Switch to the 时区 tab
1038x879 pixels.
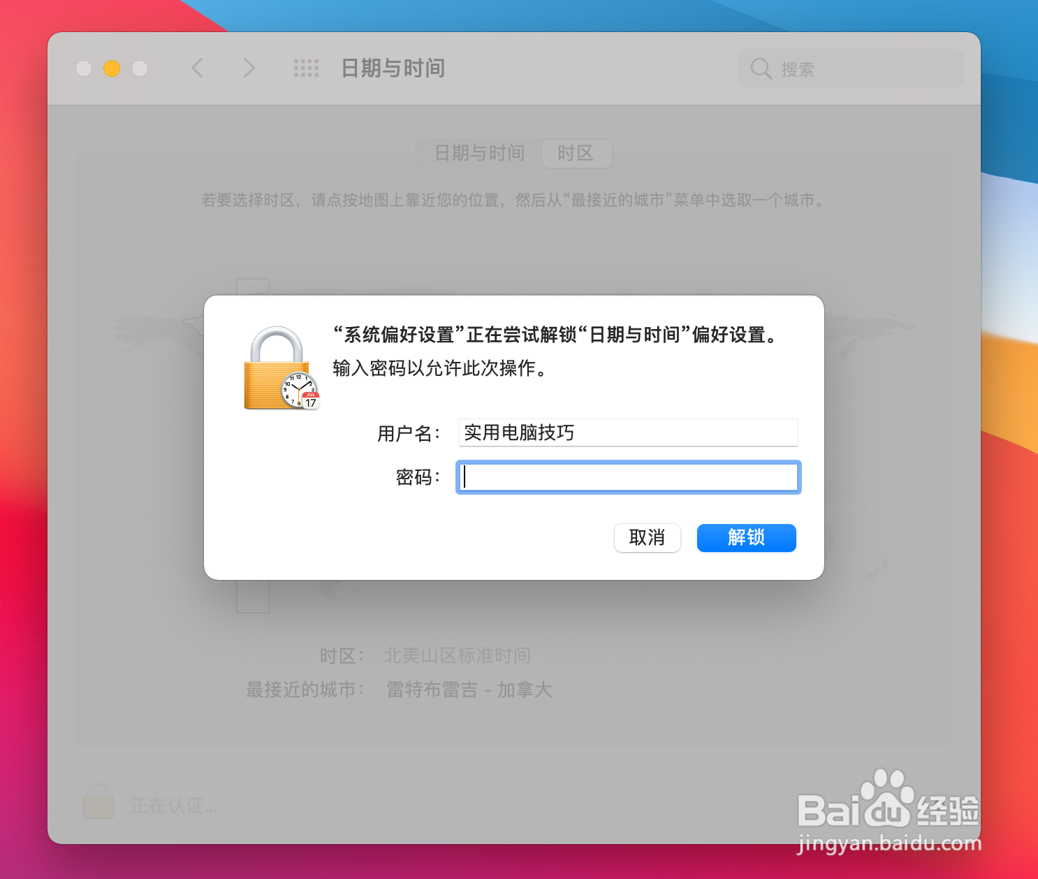point(576,153)
